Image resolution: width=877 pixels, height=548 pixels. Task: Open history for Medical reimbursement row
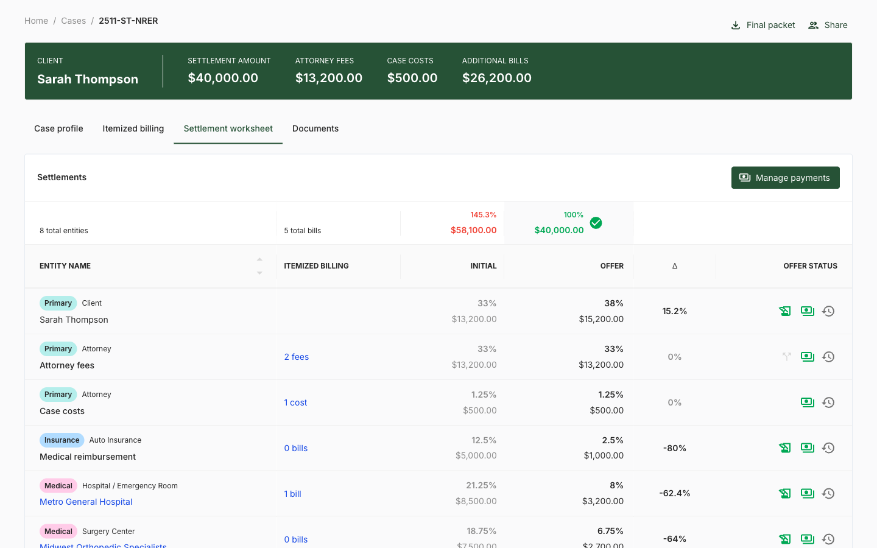[x=828, y=448]
